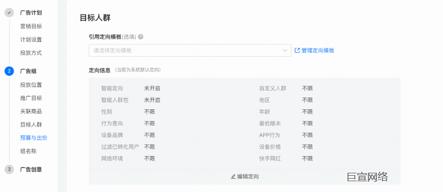This screenshot has width=443, height=192.
Task: Click the 过滤已转化用户 label
Action: [120, 147]
